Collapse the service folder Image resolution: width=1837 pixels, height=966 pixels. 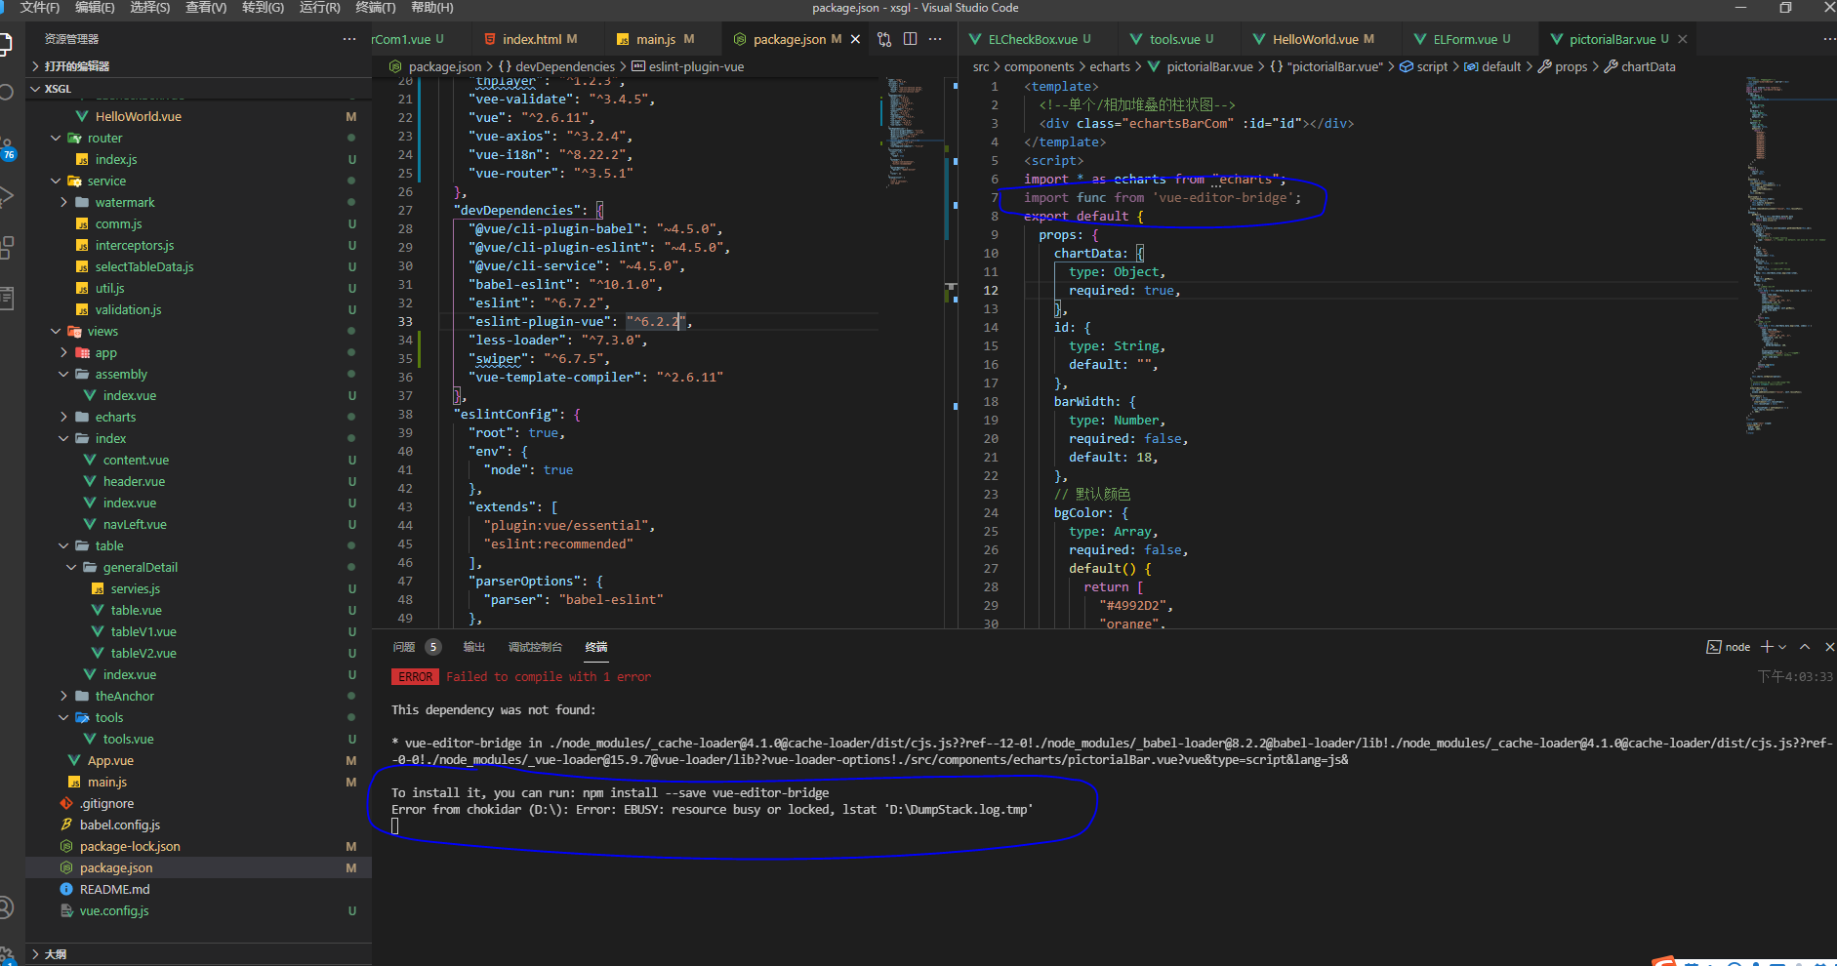pyautogui.click(x=198, y=181)
